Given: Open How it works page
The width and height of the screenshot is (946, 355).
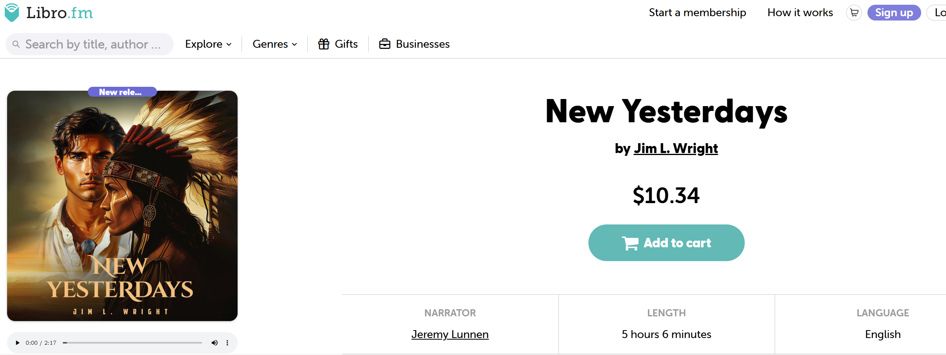Looking at the screenshot, I should coord(800,13).
